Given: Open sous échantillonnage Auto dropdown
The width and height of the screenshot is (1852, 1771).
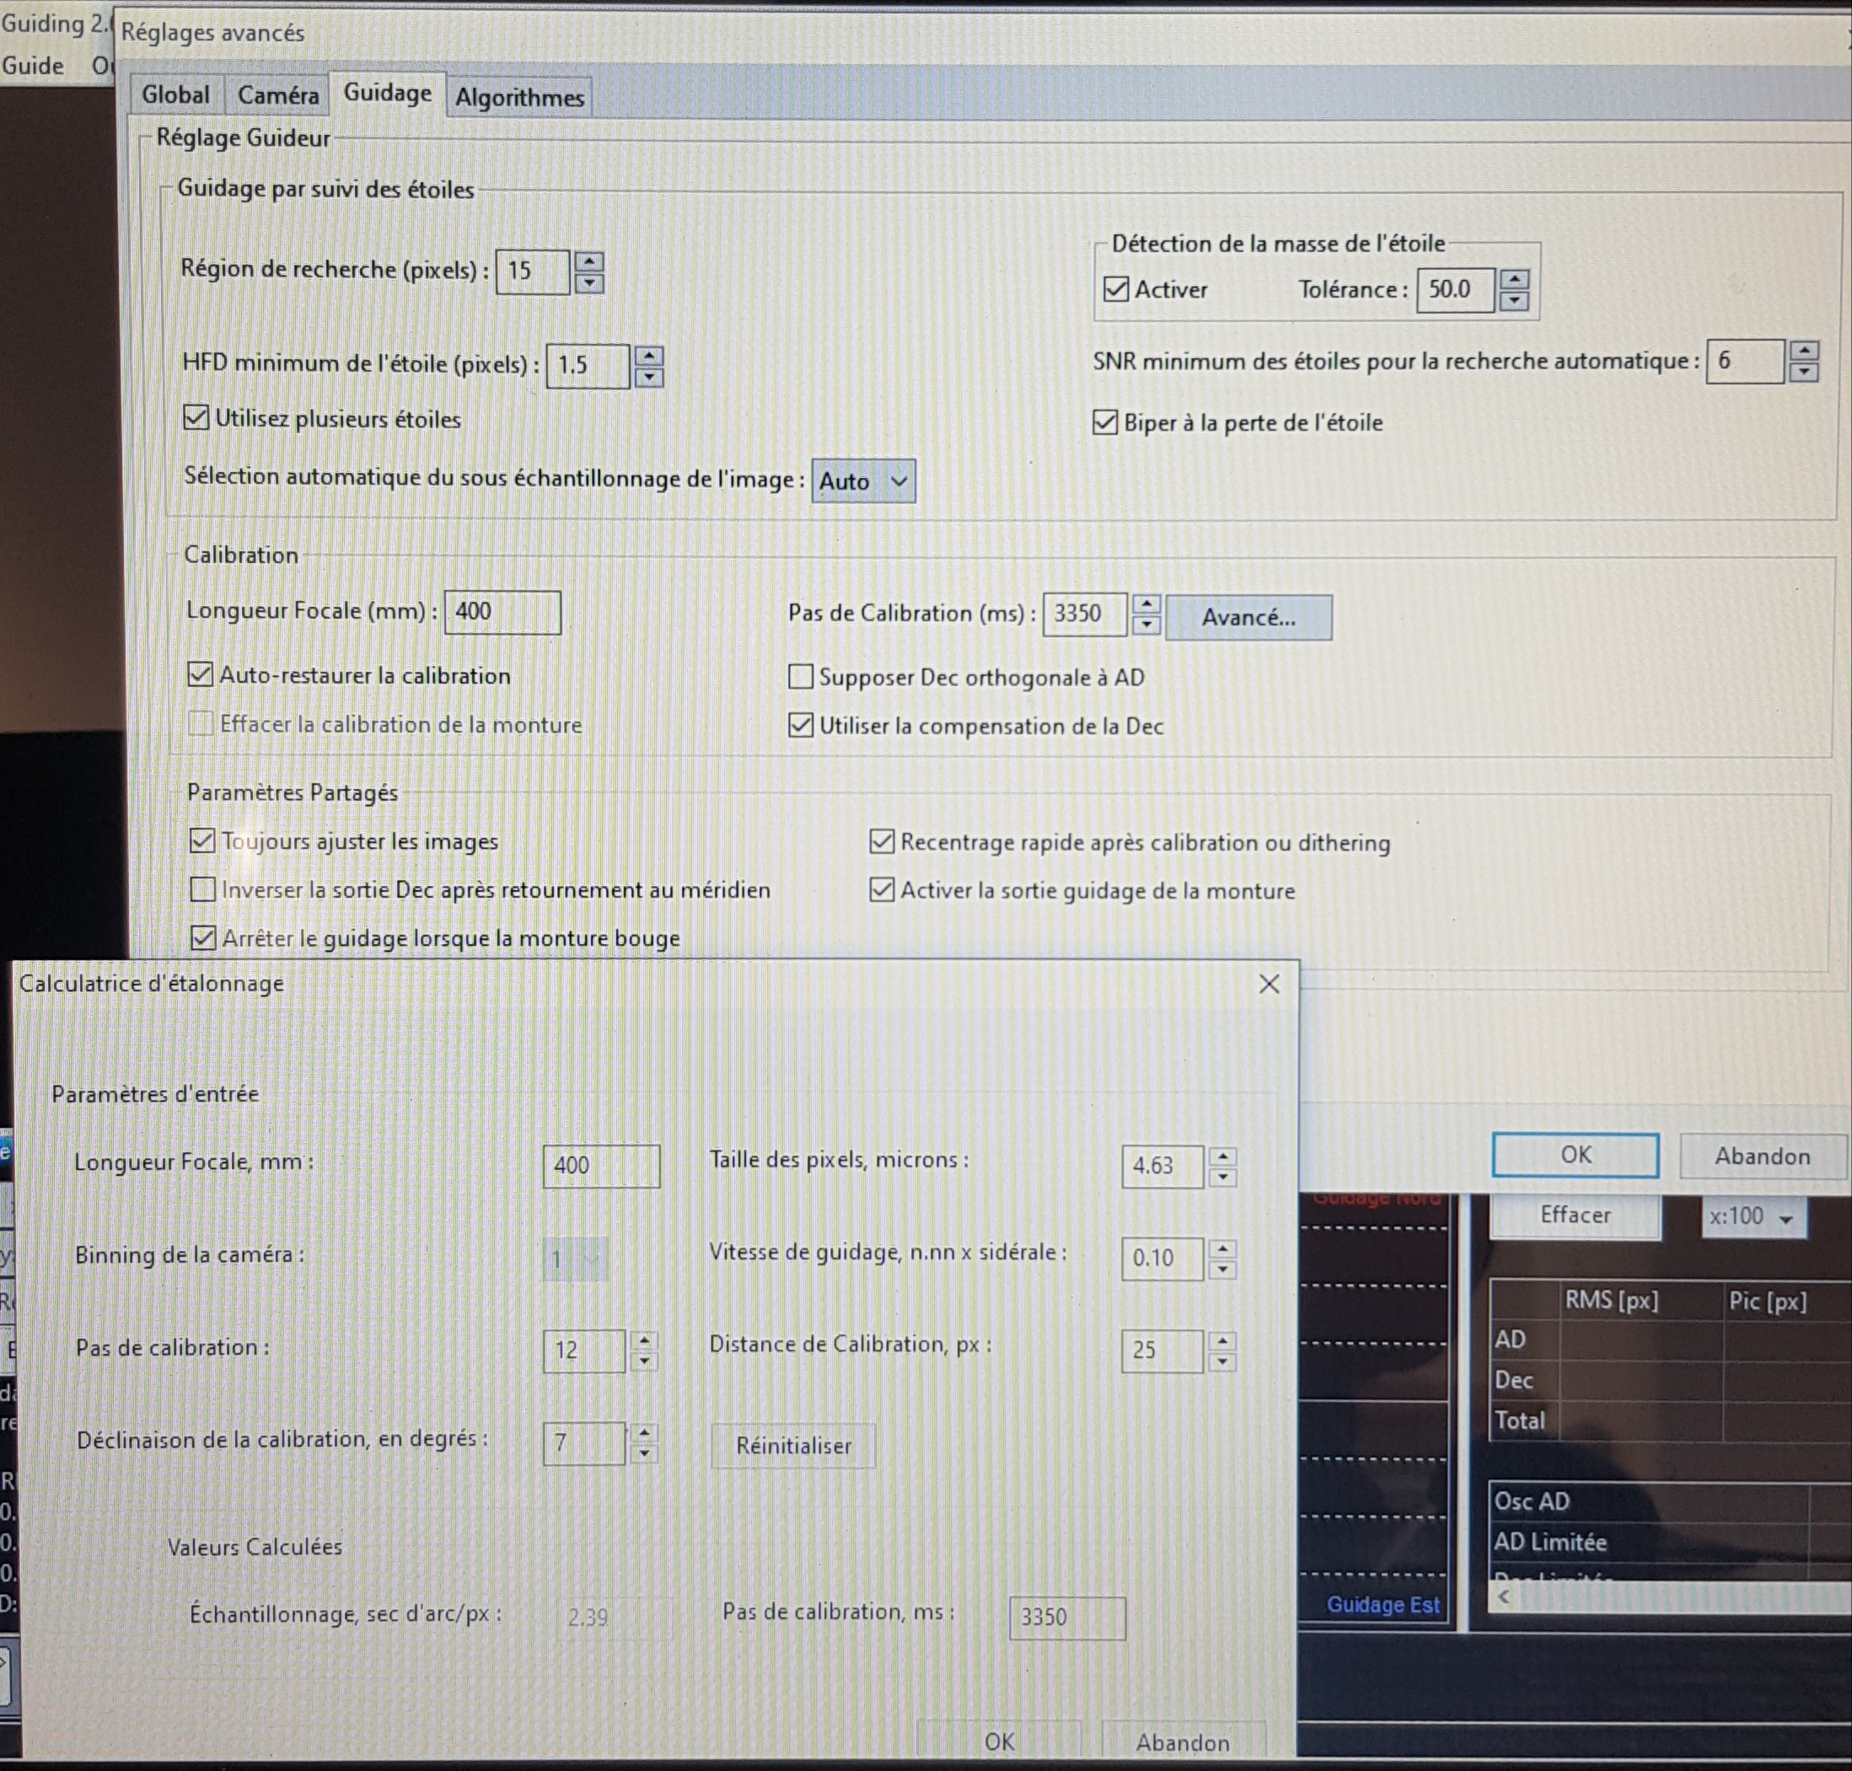Looking at the screenshot, I should [x=862, y=481].
